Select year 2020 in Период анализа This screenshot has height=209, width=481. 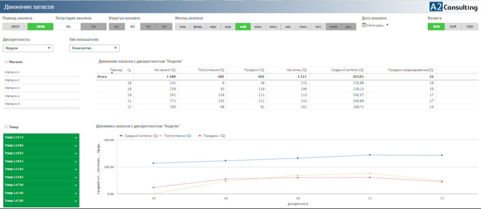coord(40,27)
